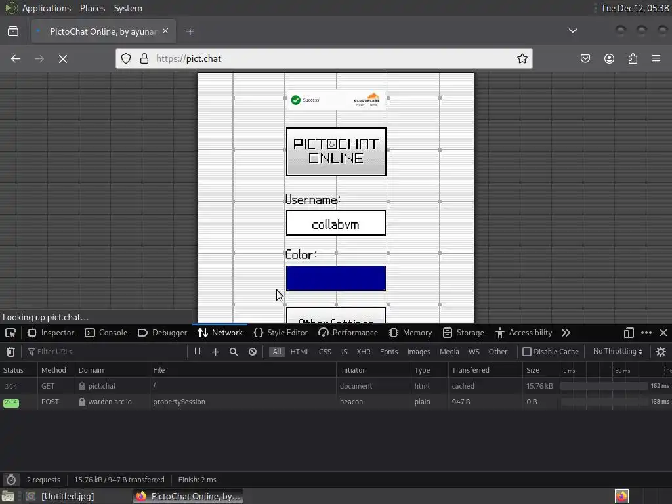Image resolution: width=672 pixels, height=504 pixels.
Task: Filter requests by CSS
Action: point(325,352)
